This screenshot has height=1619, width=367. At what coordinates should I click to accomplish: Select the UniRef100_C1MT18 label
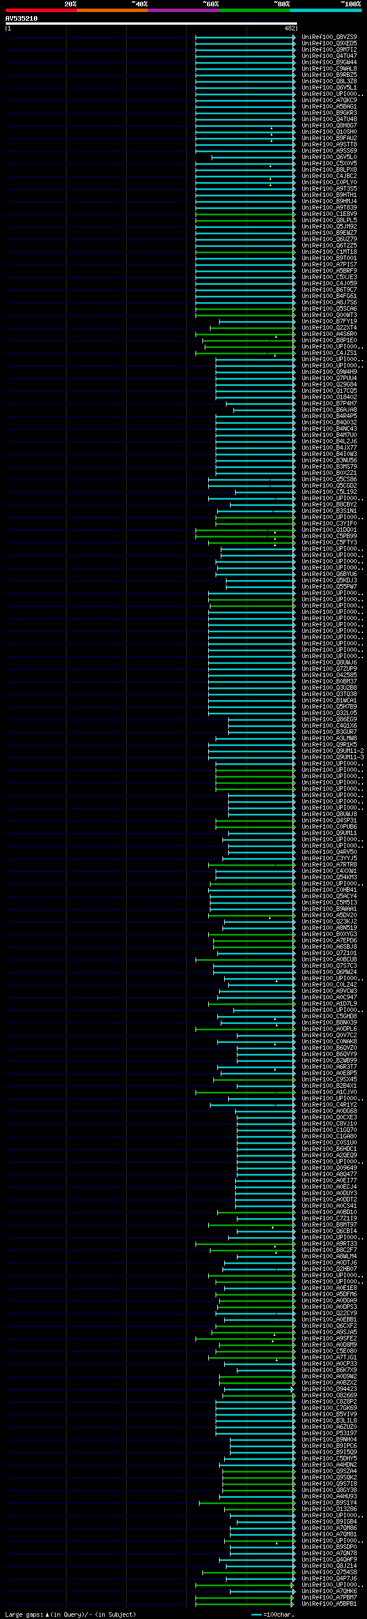(x=329, y=252)
